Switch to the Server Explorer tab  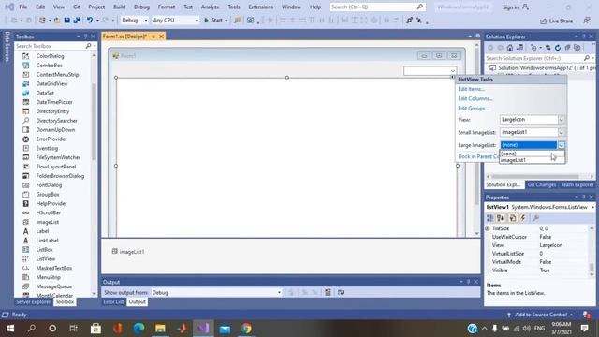34,301
